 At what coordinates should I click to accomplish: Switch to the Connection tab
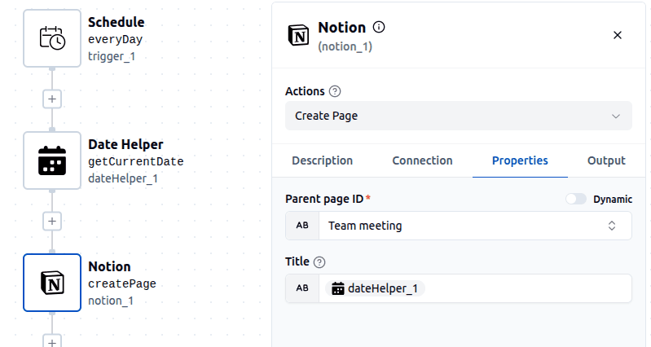pos(422,160)
